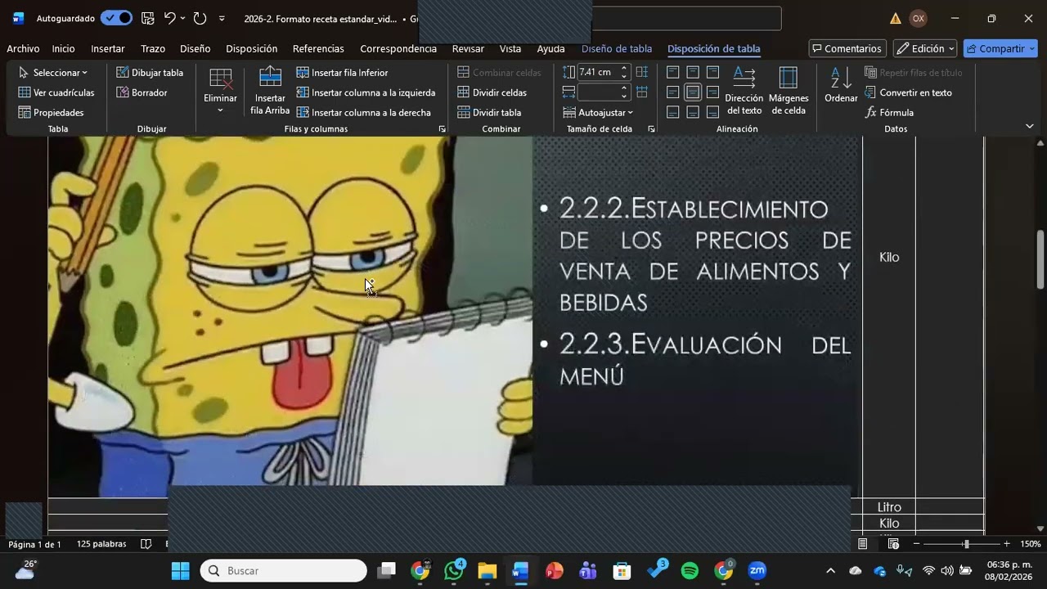The height and width of the screenshot is (589, 1047).
Task: Select align top left option
Action: point(673,72)
